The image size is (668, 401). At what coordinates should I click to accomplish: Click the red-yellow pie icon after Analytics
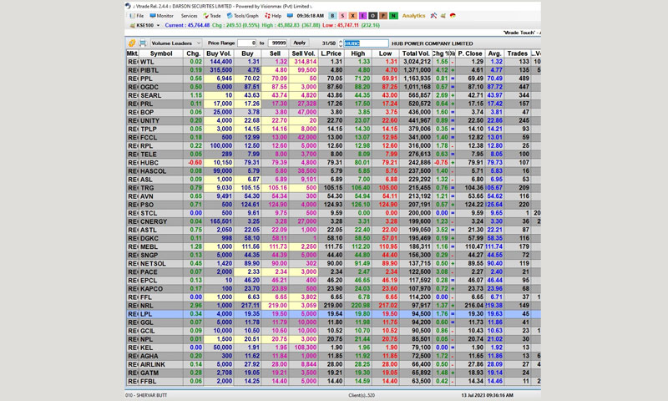pos(453,16)
